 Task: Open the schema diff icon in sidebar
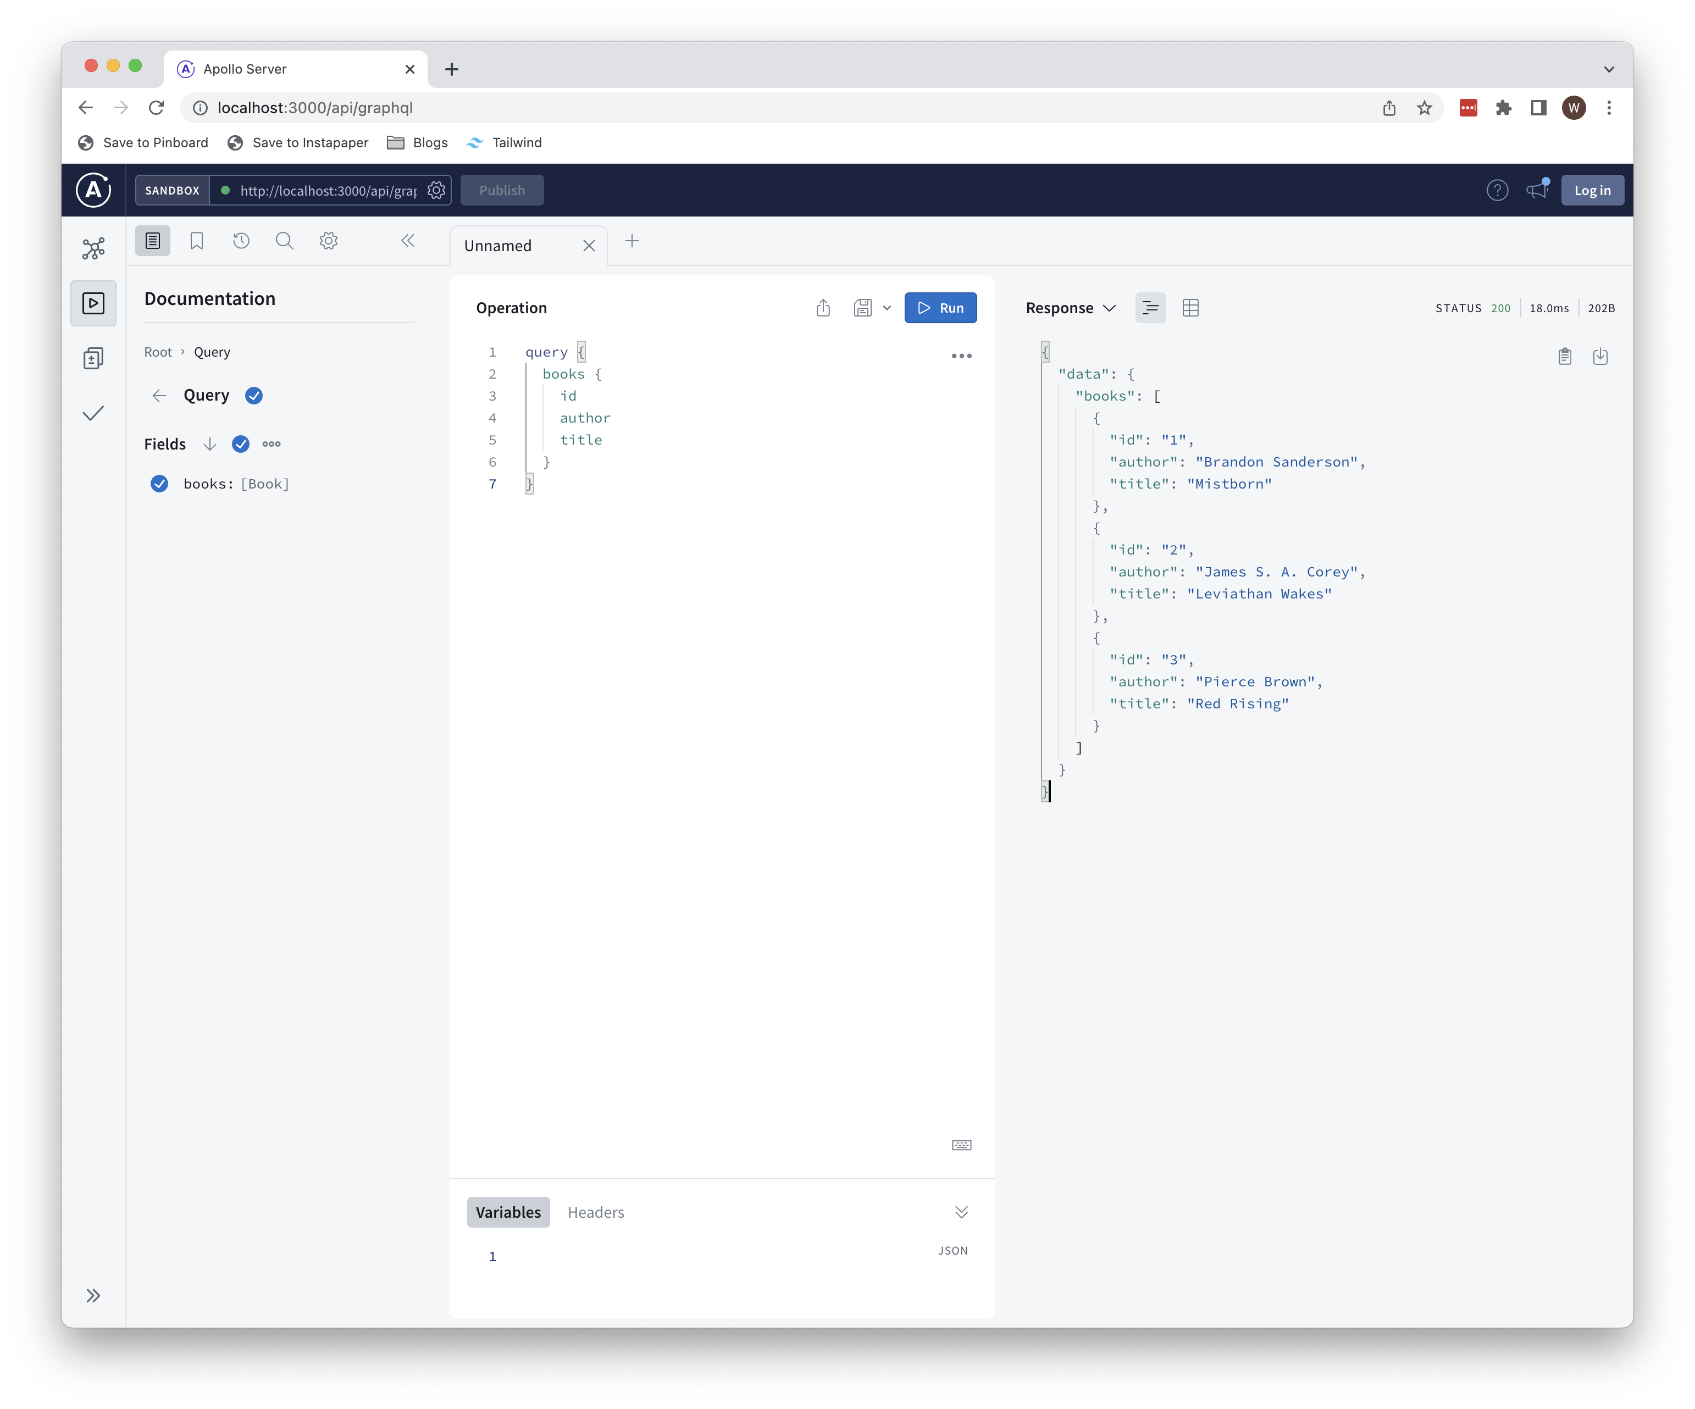tap(93, 358)
